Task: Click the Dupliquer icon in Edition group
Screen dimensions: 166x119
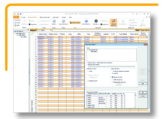Action: [24, 21]
